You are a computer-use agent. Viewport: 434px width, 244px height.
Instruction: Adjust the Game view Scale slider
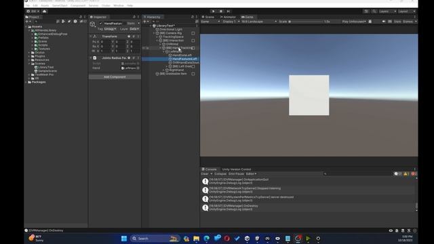(x=306, y=22)
